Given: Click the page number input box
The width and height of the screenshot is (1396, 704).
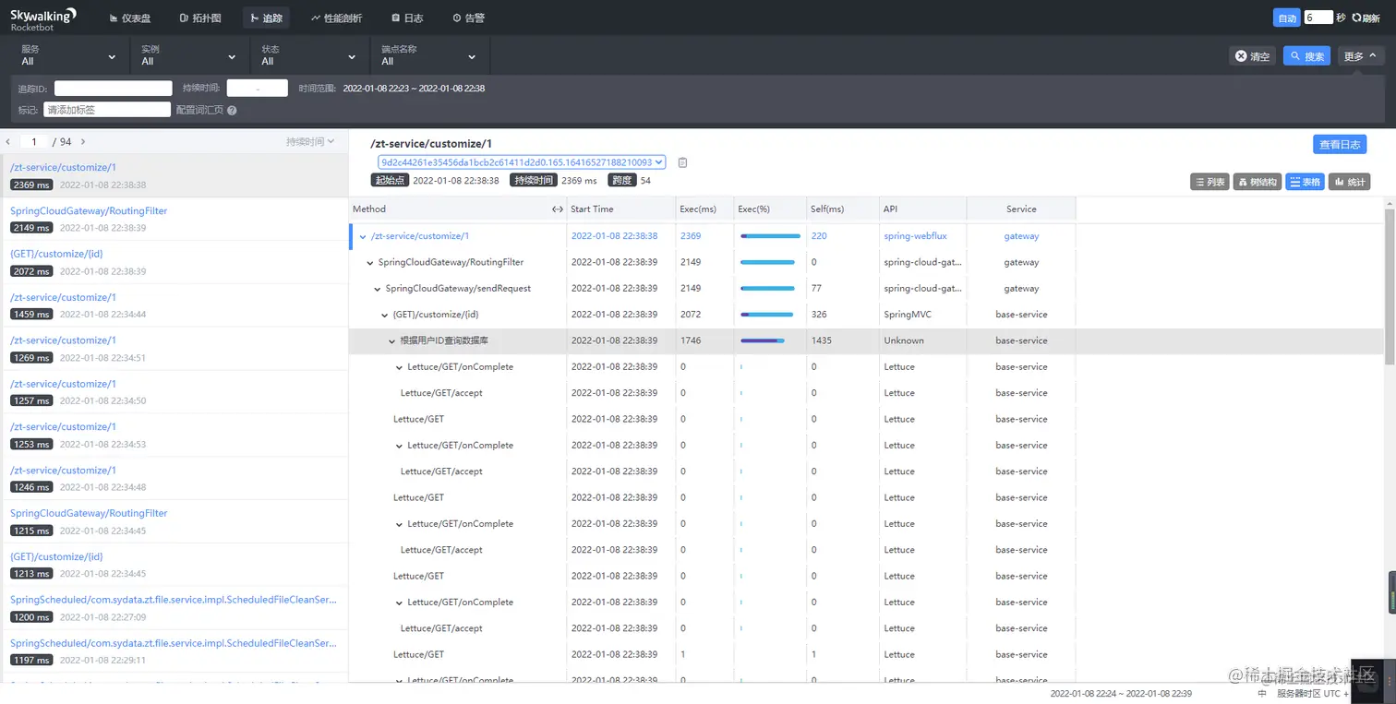Looking at the screenshot, I should click(34, 142).
